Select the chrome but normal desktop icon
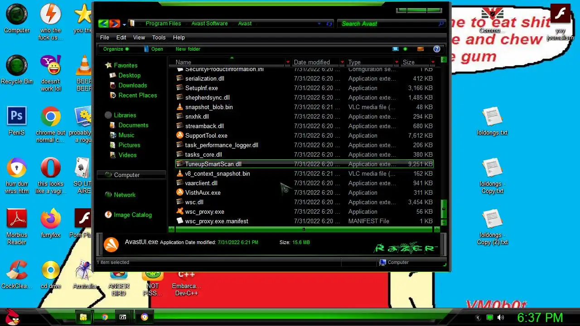Viewport: 580px width, 326px height. (50, 125)
